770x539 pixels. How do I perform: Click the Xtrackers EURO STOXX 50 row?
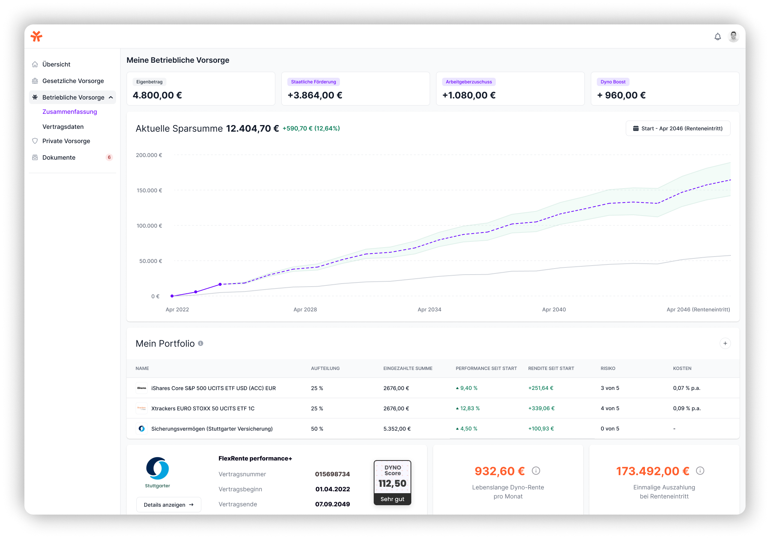click(x=203, y=408)
